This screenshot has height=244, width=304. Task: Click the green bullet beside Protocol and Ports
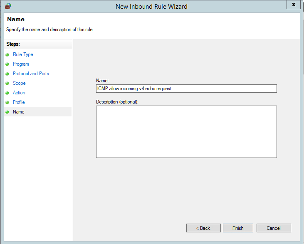click(x=7, y=74)
